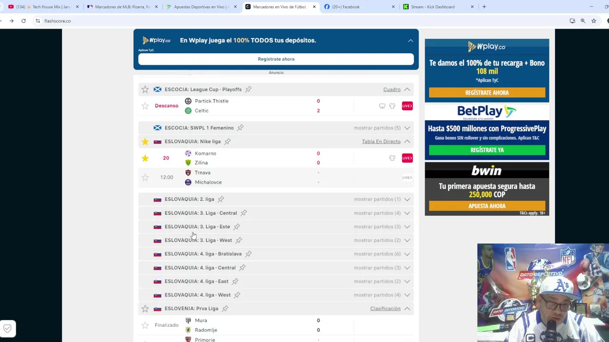Favorite the ESCOCIA League Cup Playoffs league

(145, 89)
